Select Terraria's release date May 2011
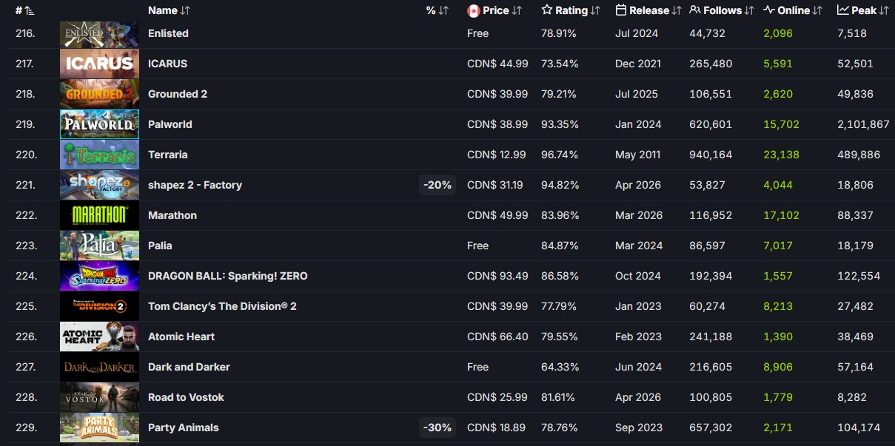The width and height of the screenshot is (895, 446). pyautogui.click(x=640, y=155)
